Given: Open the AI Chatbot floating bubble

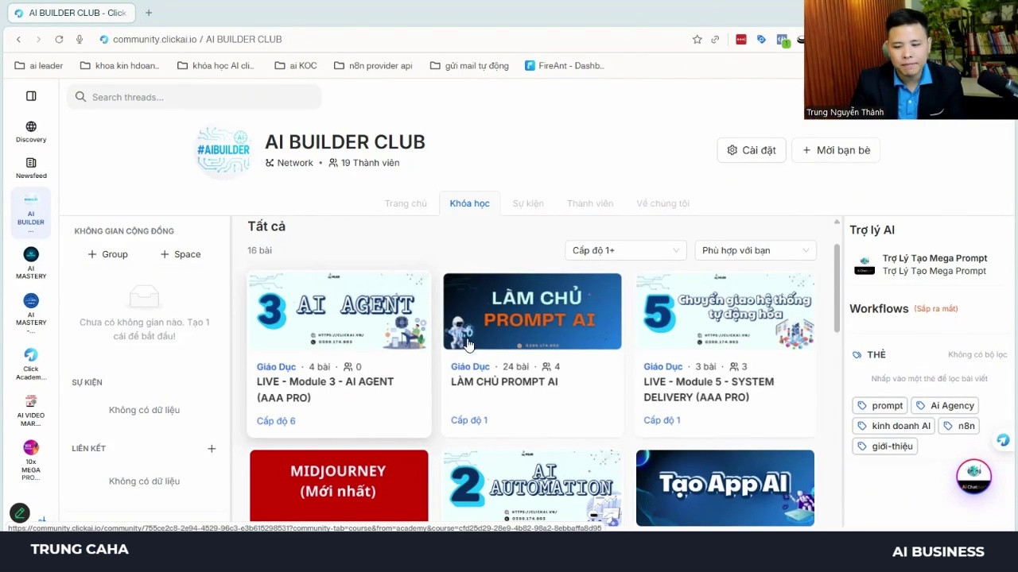Looking at the screenshot, I should [x=974, y=476].
